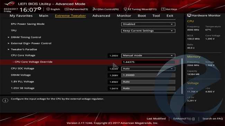
Task: Select CPU SOC Voltage label
Action: (22, 68)
